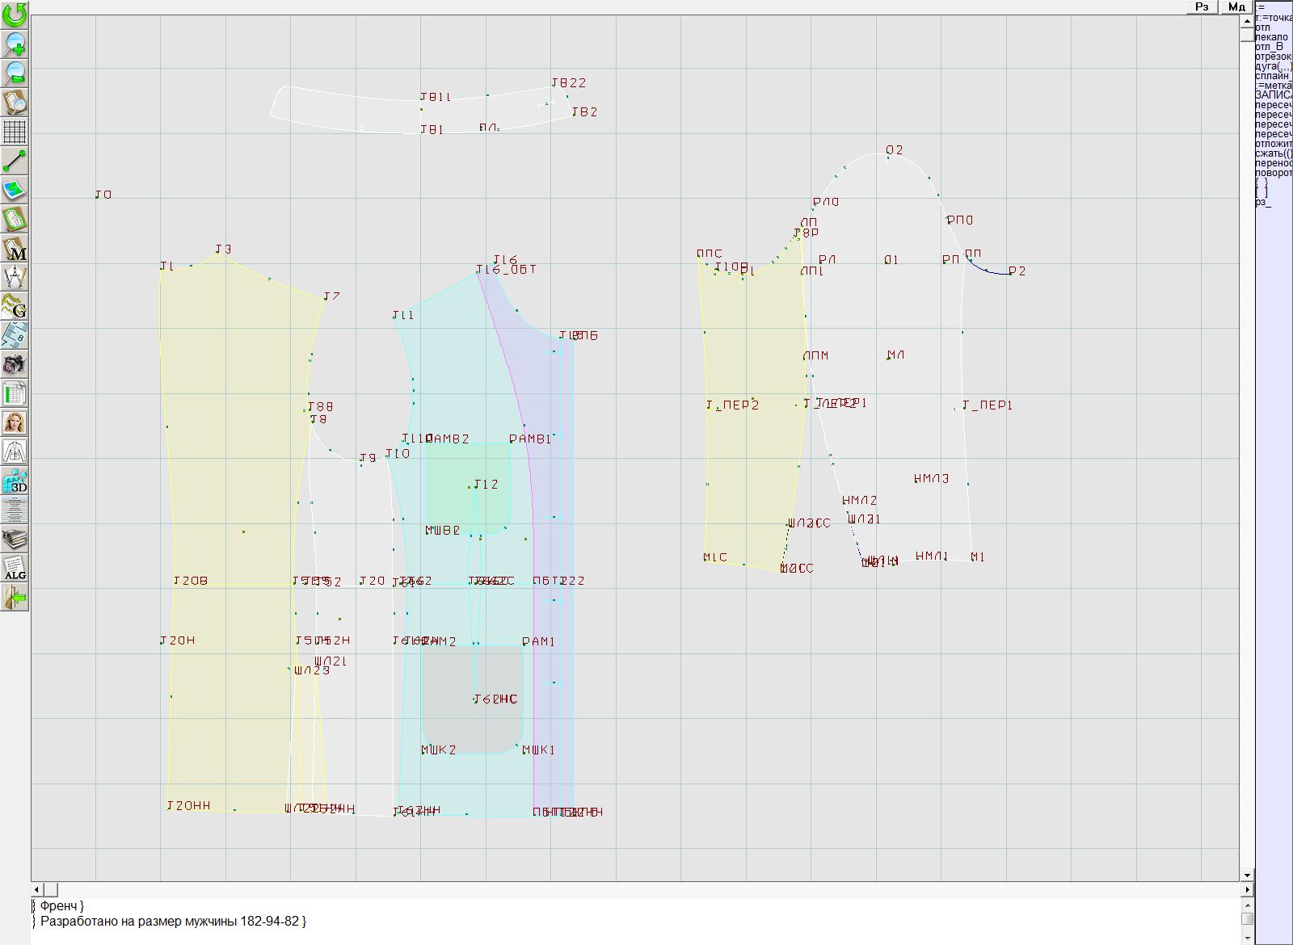Click the Рз button at the top
The image size is (1293, 945).
[1202, 6]
